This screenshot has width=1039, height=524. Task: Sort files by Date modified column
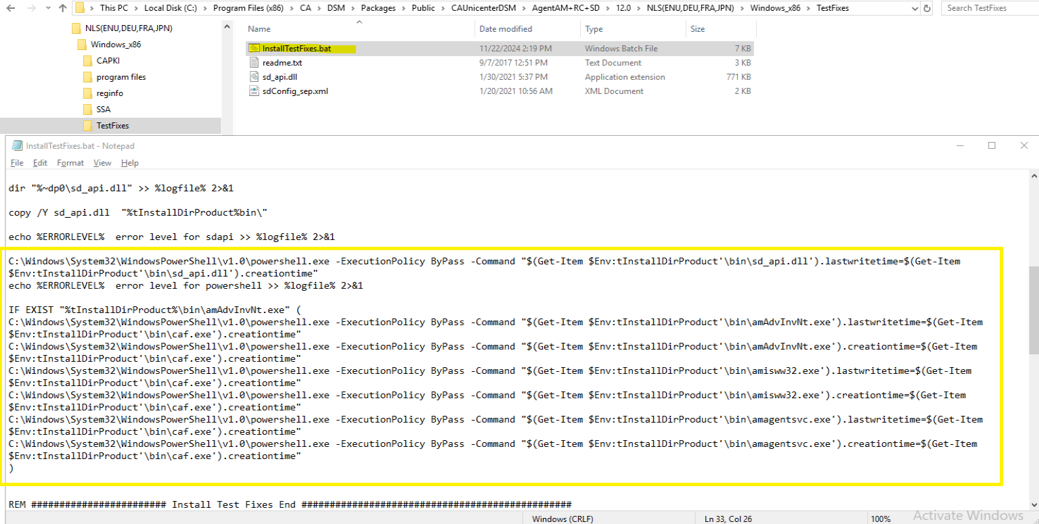[x=506, y=29]
